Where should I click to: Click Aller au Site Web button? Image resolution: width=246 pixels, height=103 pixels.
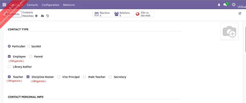tap(143, 14)
